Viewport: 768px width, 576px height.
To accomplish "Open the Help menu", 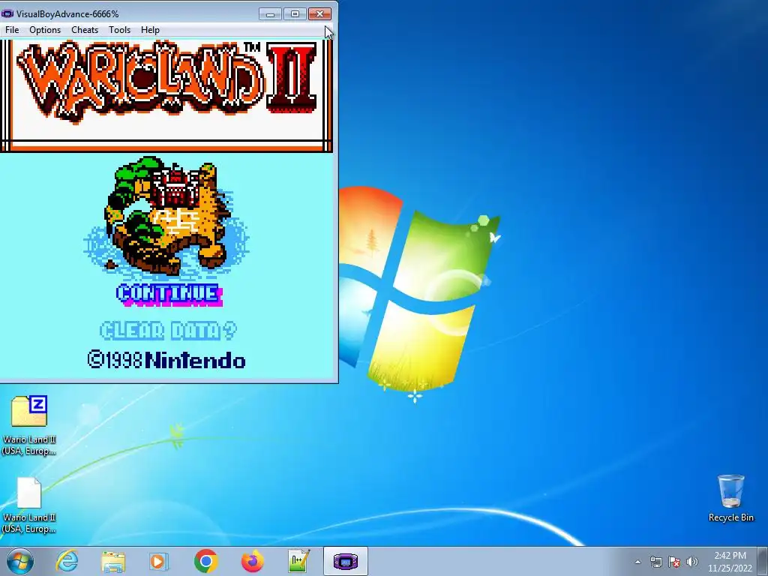I will 150,30.
